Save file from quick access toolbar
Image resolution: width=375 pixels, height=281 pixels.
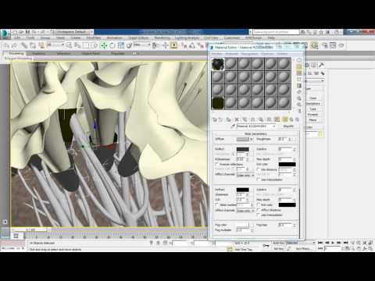(x=27, y=32)
